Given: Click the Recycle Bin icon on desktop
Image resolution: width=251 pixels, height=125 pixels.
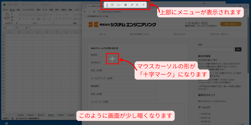Looking at the screenshot, I should [7, 123].
